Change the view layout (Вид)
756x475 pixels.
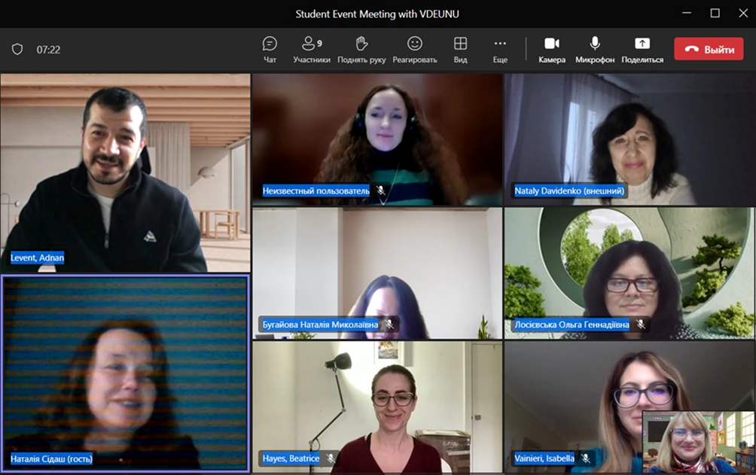point(460,49)
